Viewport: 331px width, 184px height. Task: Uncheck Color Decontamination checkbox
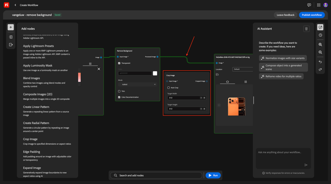tap(119, 97)
